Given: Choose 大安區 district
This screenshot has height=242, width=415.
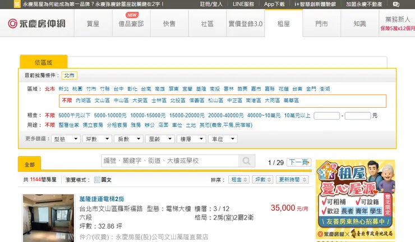Looking at the screenshot, I should (x=140, y=101).
